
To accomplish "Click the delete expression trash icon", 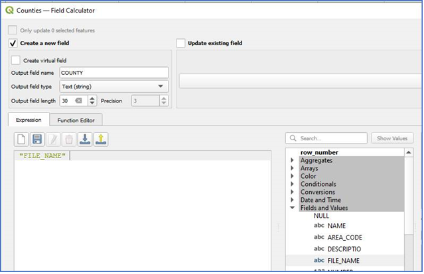I will [x=69, y=140].
